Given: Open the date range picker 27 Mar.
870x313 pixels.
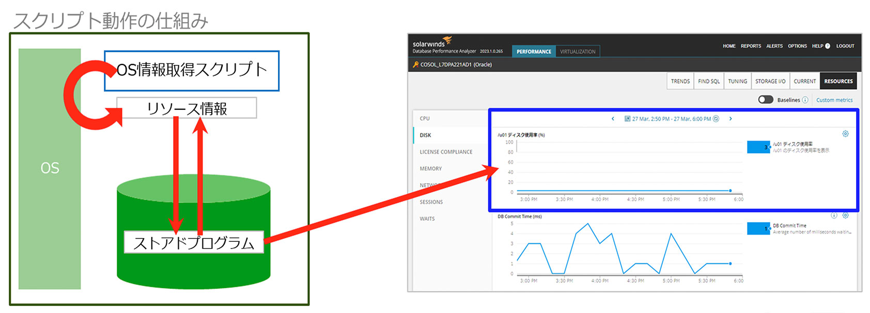Looking at the screenshot, I should tap(671, 119).
